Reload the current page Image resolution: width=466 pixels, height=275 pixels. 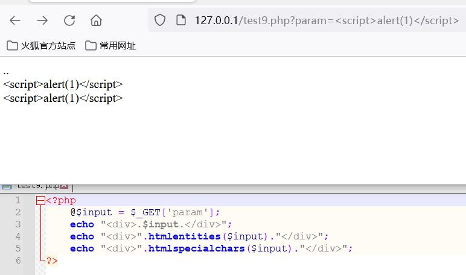[x=69, y=21]
